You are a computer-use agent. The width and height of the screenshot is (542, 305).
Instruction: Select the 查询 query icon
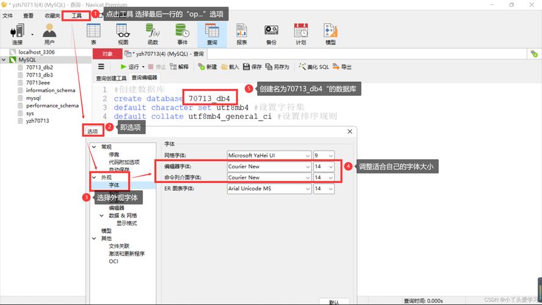point(212,34)
